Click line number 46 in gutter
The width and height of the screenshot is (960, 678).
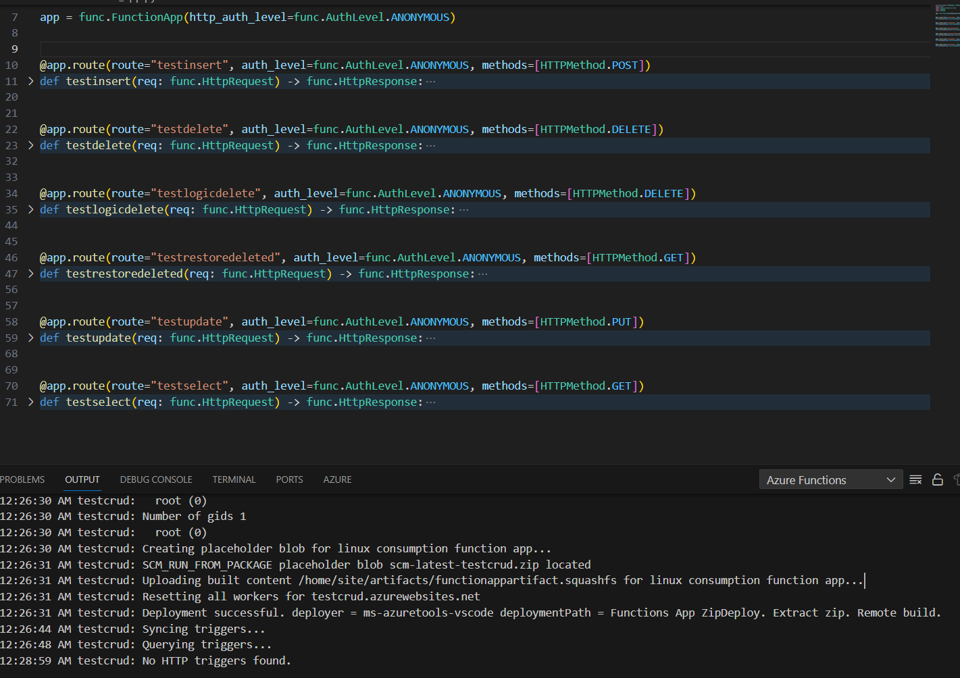pos(11,257)
